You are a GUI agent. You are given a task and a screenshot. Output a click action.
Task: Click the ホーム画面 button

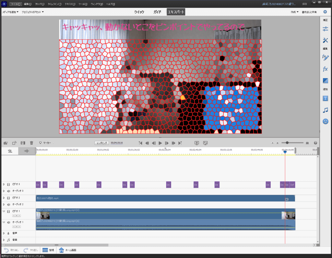[x=67, y=250]
